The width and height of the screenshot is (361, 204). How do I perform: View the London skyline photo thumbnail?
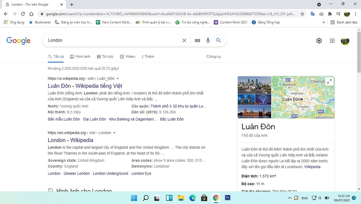255,85
